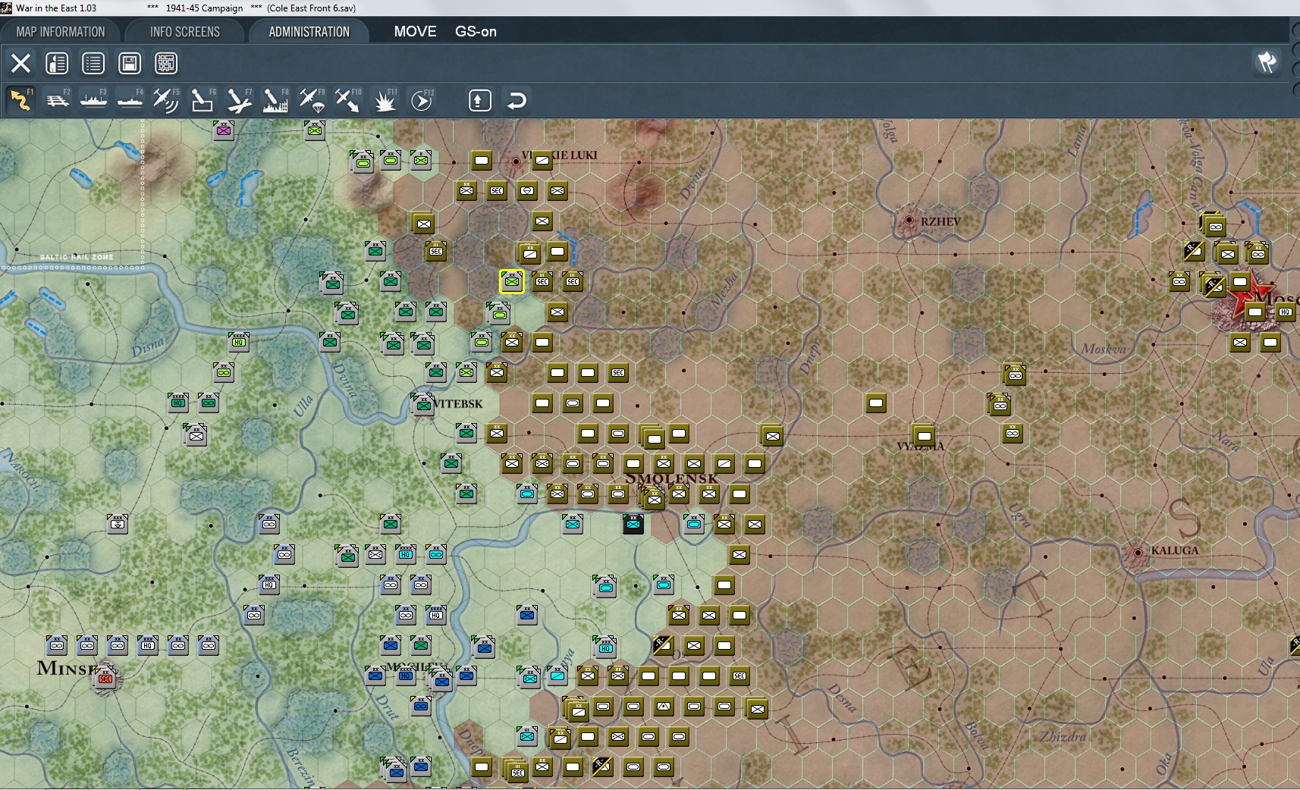Open the preferences icon with person and list

(x=57, y=63)
